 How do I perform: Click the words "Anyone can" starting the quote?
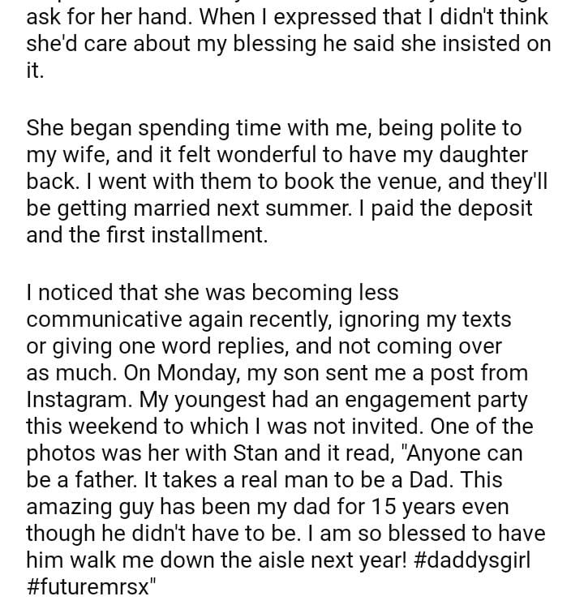pos(475,454)
